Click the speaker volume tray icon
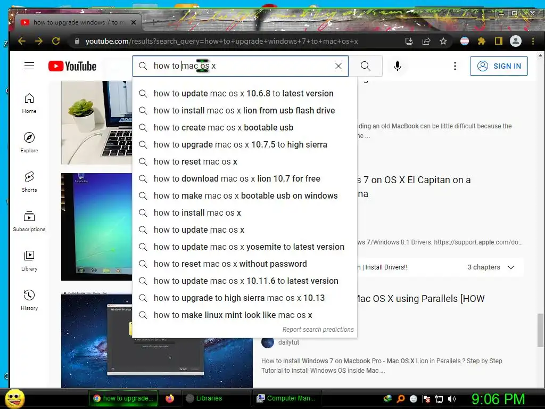The image size is (545, 409). point(452,399)
